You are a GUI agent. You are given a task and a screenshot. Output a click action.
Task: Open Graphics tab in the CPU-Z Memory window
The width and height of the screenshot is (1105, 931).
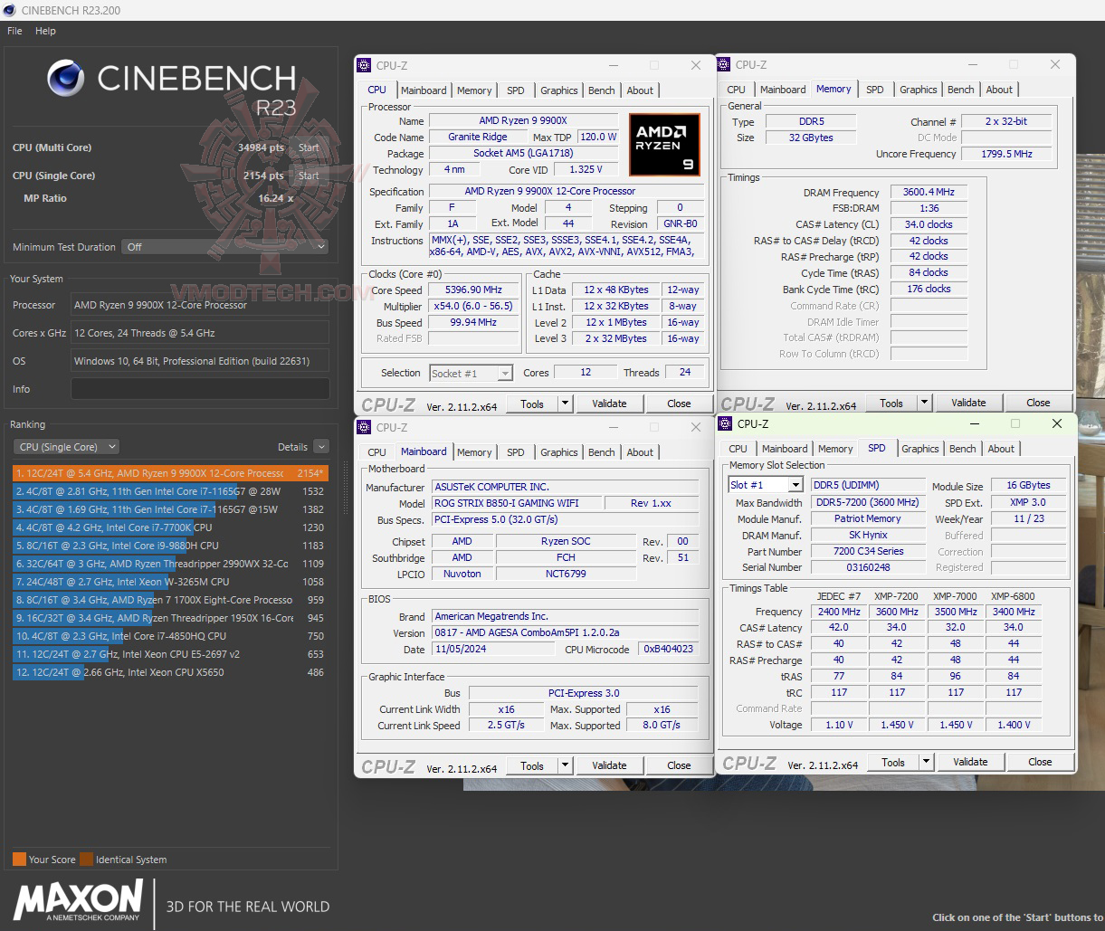tap(919, 90)
